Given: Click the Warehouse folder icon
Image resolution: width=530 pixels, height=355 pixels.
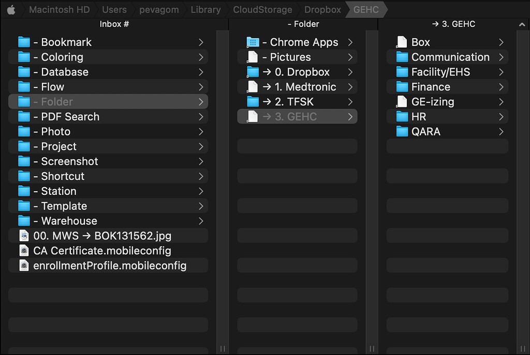Looking at the screenshot, I should tap(24, 221).
